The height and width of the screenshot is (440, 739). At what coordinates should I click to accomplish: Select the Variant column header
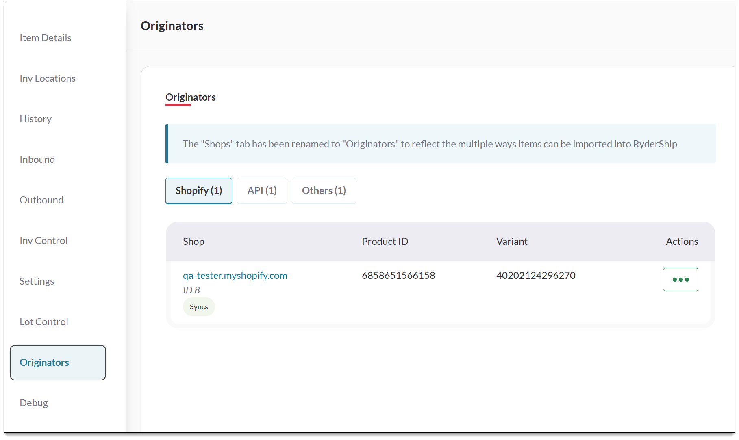point(511,241)
